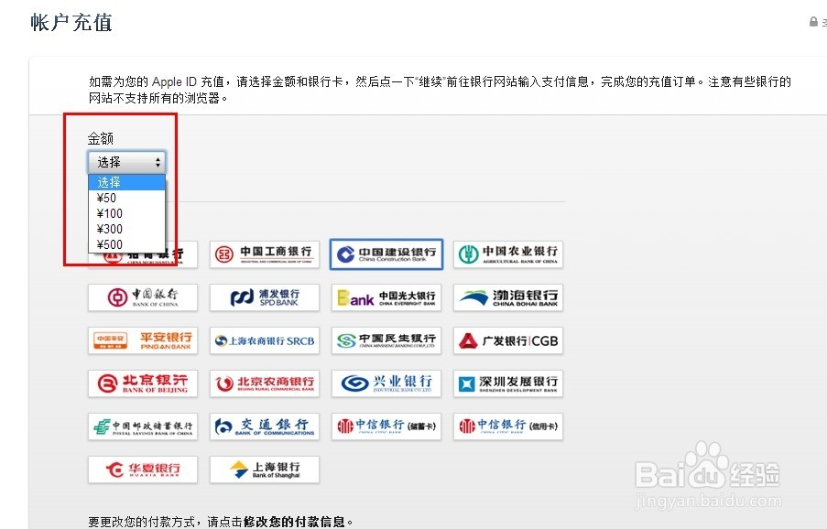Pick the Bank of China logo
Viewport: 827px width, 529px height.
[x=142, y=297]
